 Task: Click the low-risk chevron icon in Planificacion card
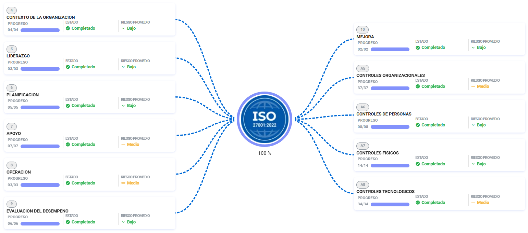[x=123, y=106]
